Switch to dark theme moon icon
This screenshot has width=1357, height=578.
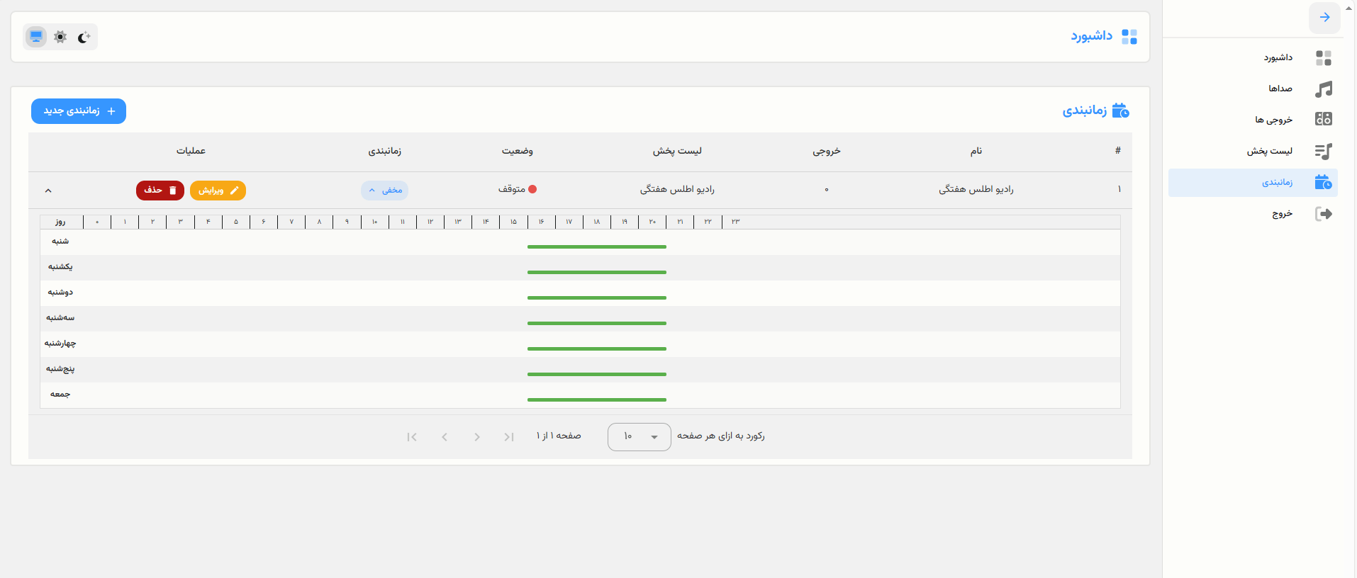[84, 37]
